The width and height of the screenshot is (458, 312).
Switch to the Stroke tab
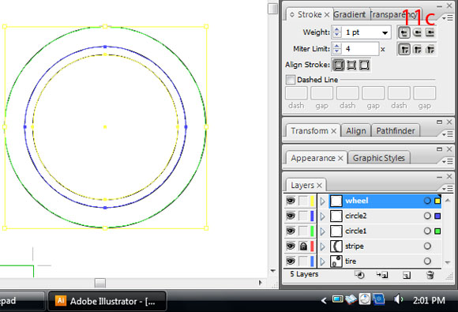click(x=310, y=14)
